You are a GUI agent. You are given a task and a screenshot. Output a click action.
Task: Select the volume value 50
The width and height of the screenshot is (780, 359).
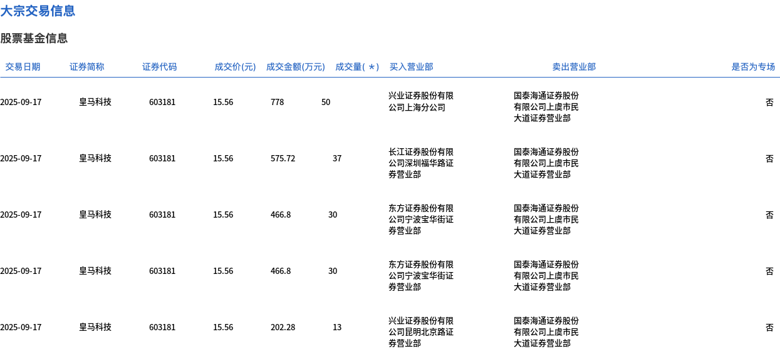pyautogui.click(x=326, y=102)
